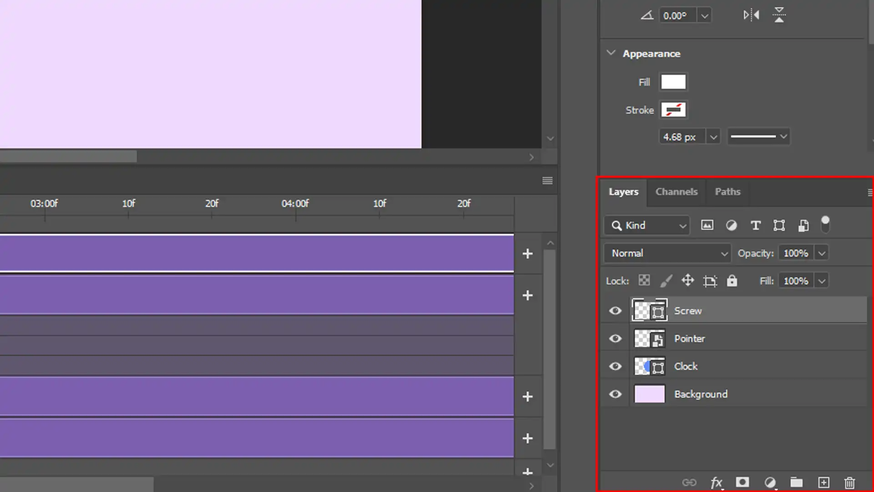The height and width of the screenshot is (492, 874).
Task: Click Clock layer thumbnail
Action: pyautogui.click(x=650, y=366)
